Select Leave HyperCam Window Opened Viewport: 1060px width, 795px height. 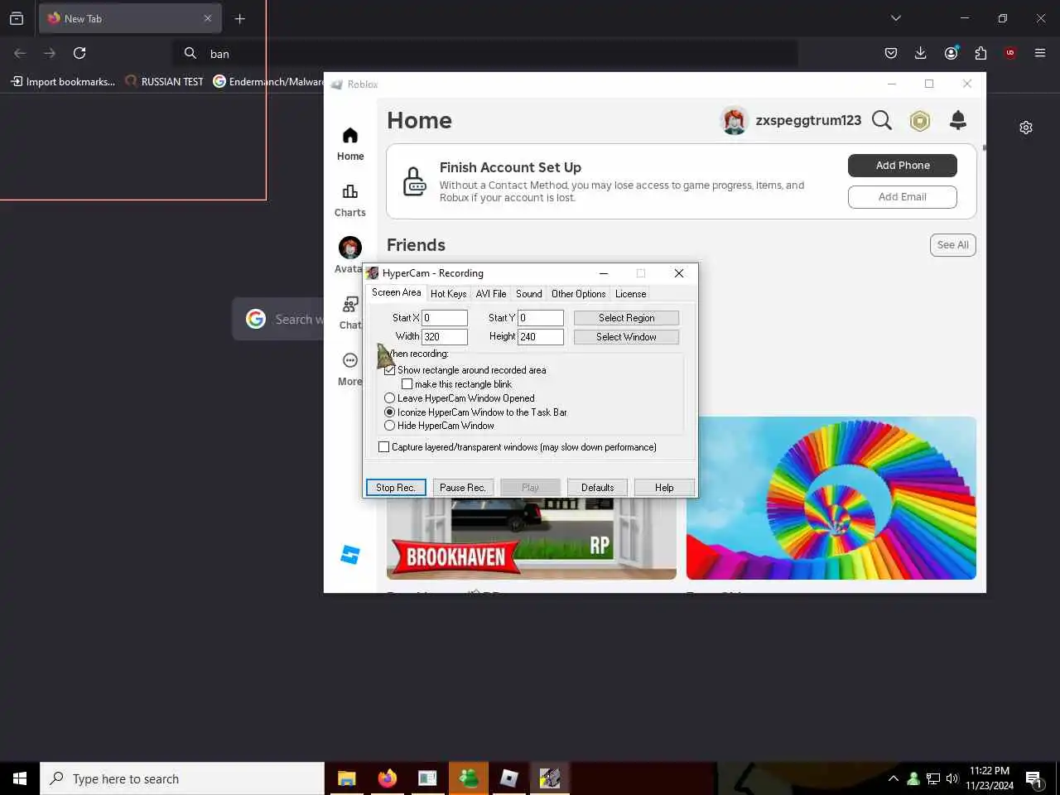(460, 398)
